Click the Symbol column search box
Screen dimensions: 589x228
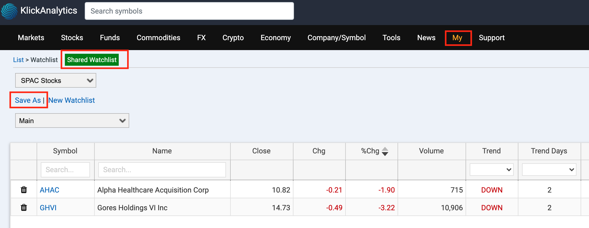tap(65, 170)
